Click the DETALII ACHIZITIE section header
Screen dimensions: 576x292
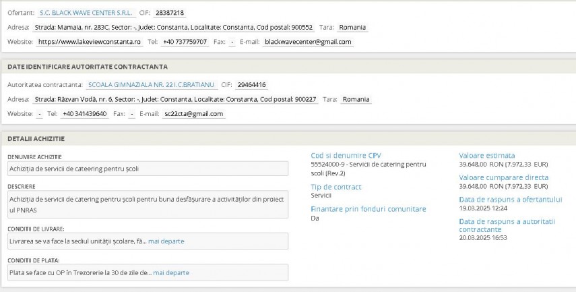pyautogui.click(x=36, y=138)
